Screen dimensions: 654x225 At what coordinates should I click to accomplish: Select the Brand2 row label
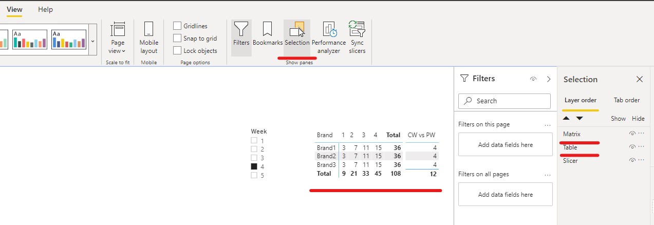pyautogui.click(x=326, y=156)
